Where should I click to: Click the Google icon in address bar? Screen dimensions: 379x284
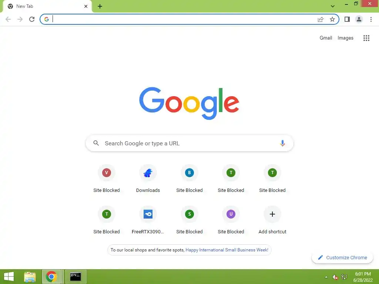click(47, 19)
